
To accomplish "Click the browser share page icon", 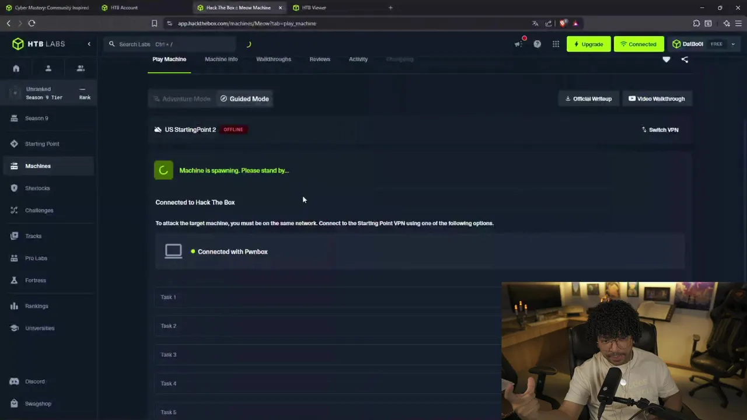I will coord(549,23).
